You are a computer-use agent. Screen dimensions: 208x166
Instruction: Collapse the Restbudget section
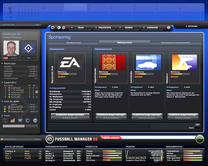tap(2, 64)
